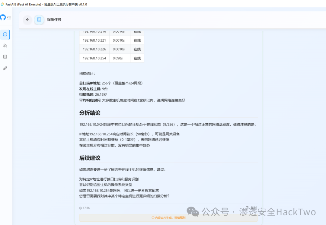326x225 pixels.
Task: Click the 分析结论 section heading
Action: (x=90, y=113)
